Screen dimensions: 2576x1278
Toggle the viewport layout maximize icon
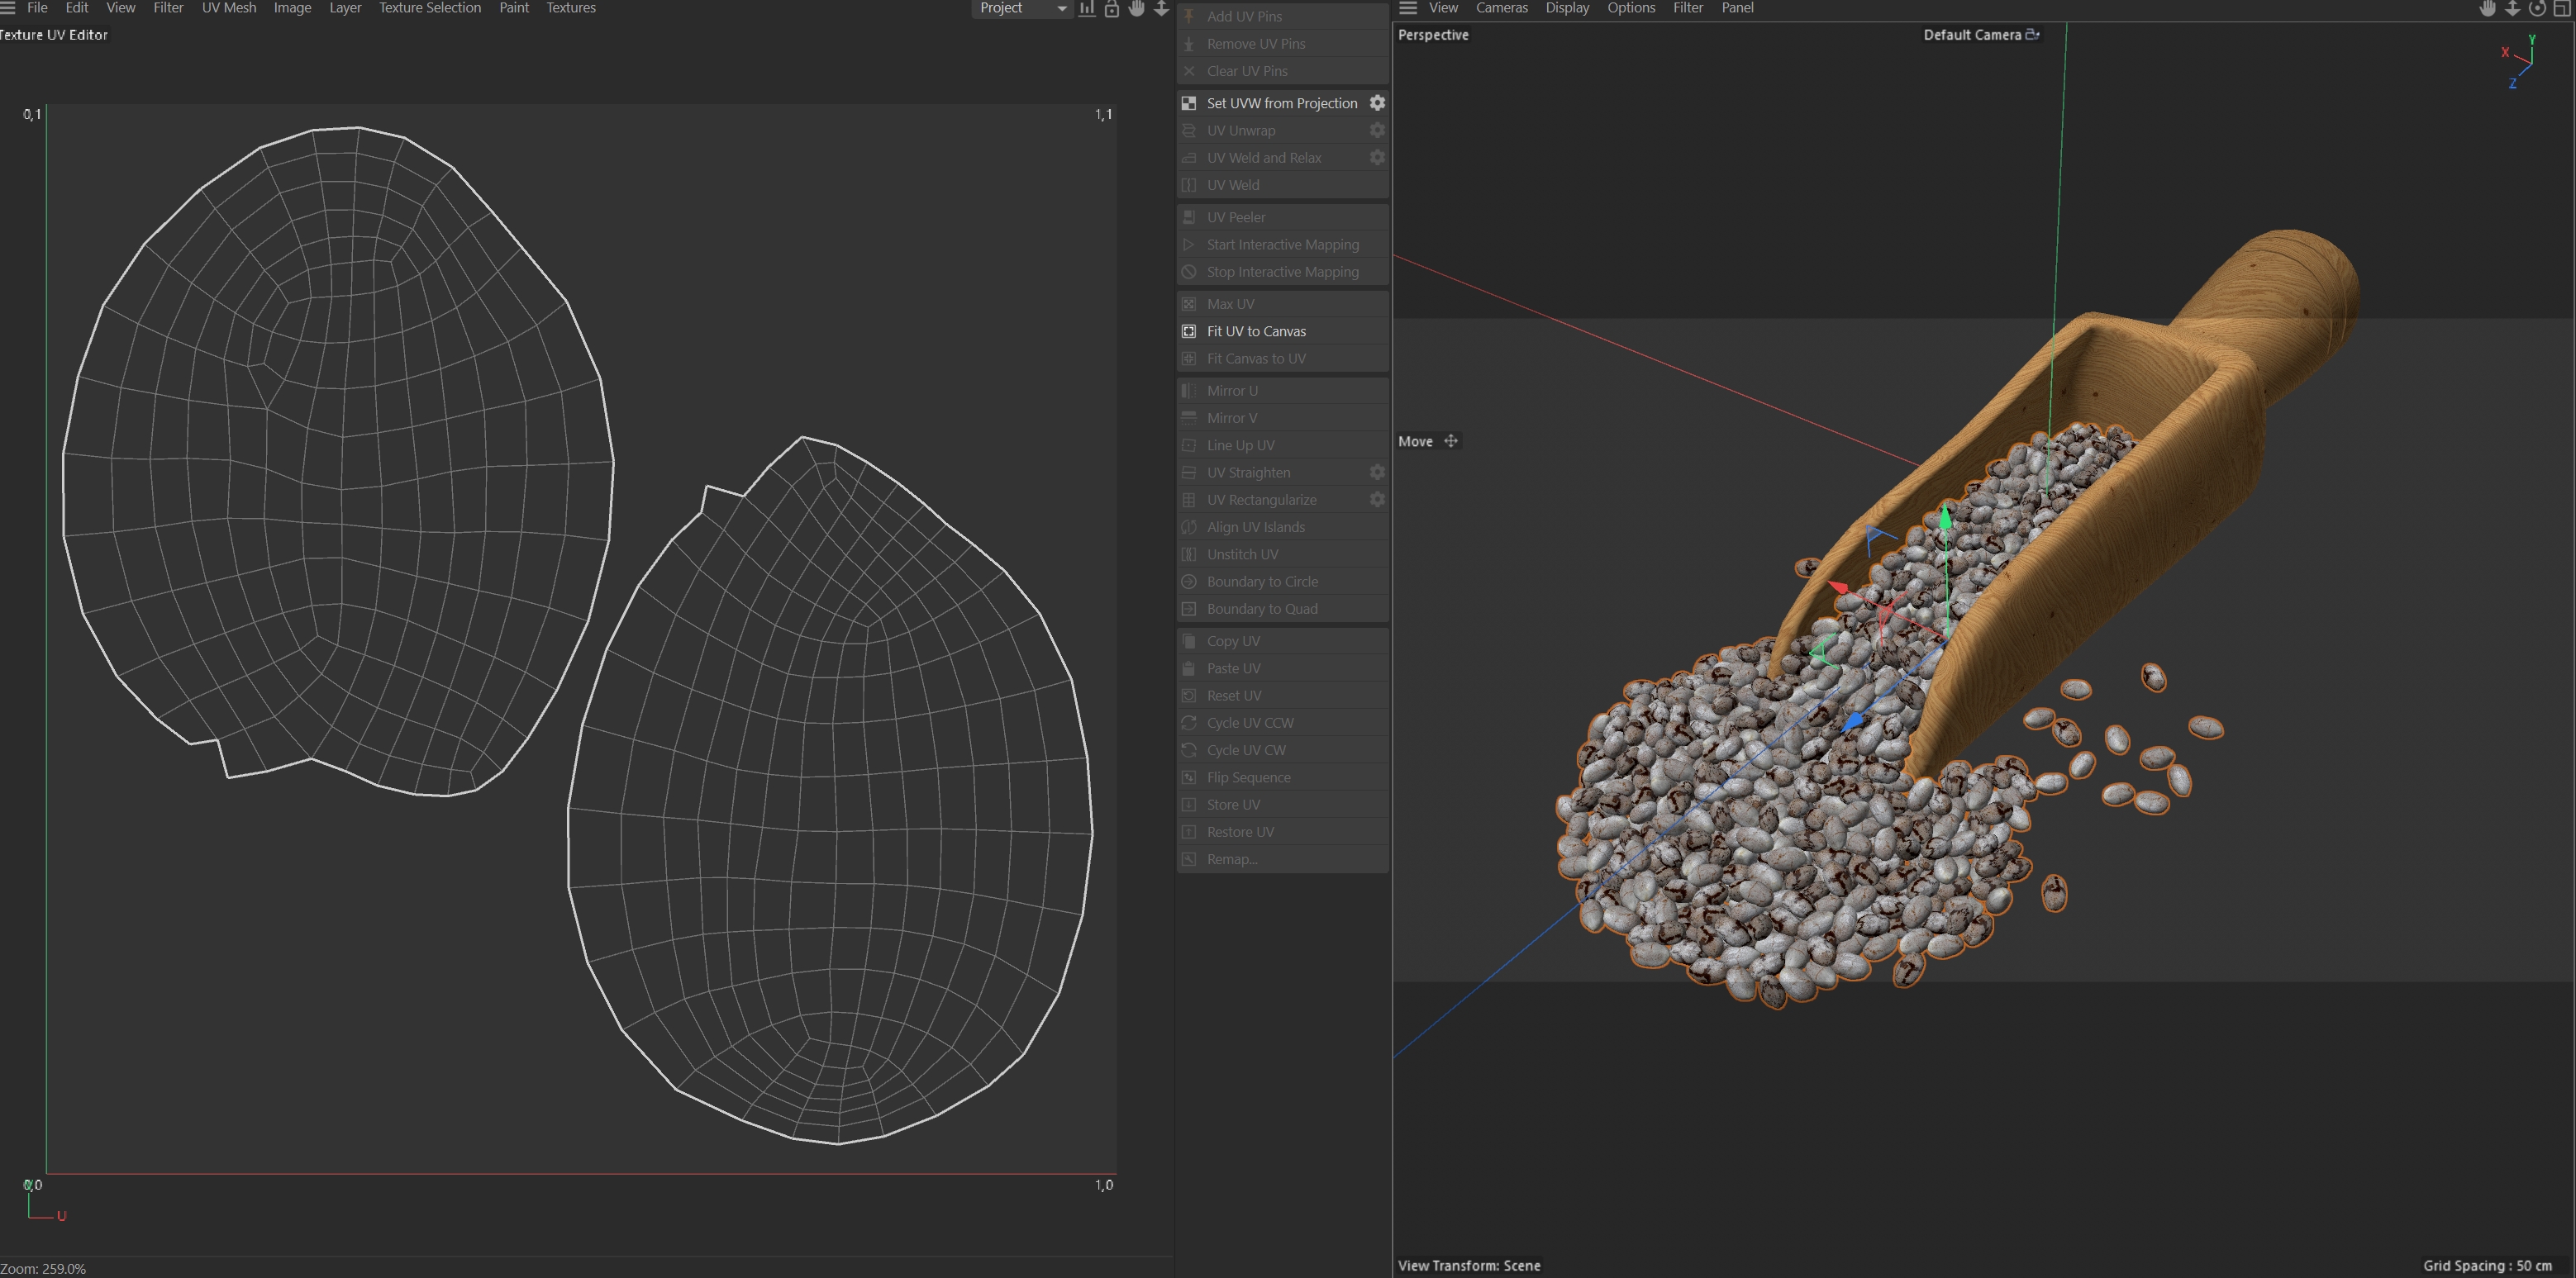coord(2562,8)
